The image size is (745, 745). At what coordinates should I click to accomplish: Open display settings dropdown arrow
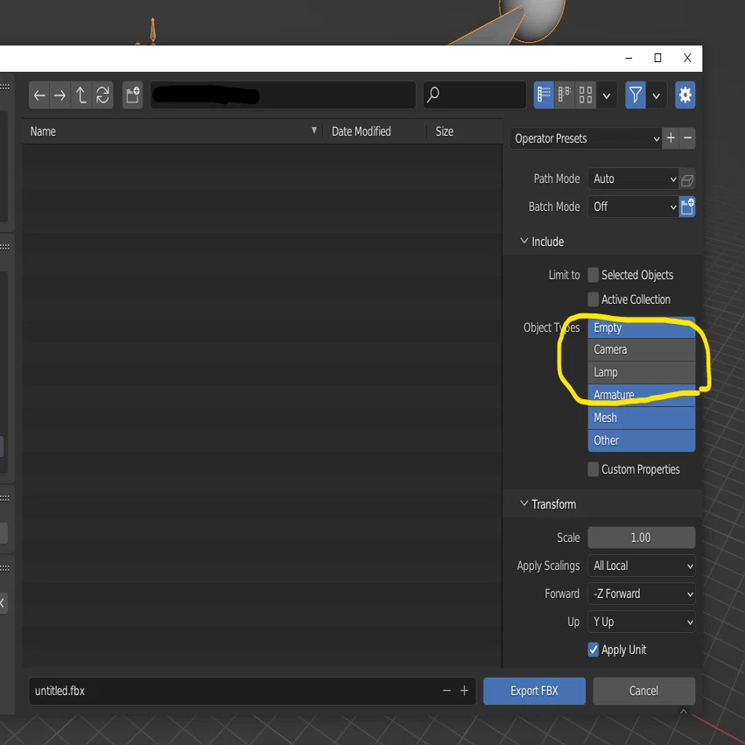(x=607, y=95)
